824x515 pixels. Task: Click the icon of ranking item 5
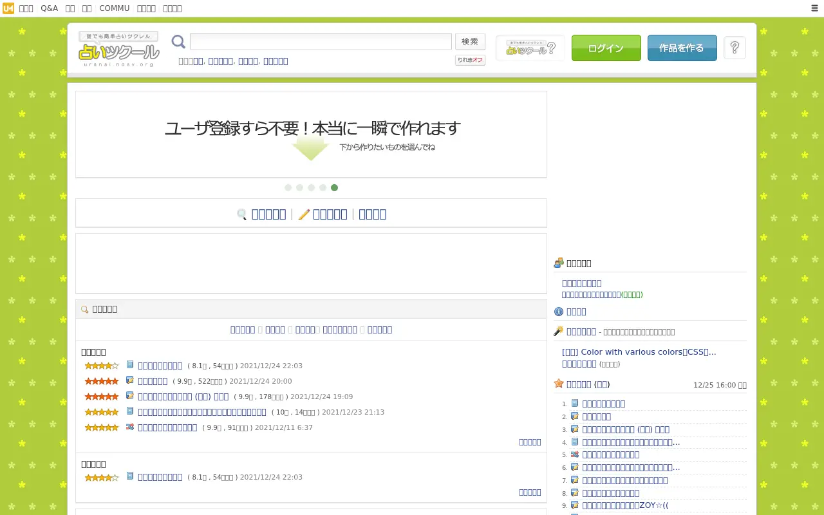pos(575,454)
